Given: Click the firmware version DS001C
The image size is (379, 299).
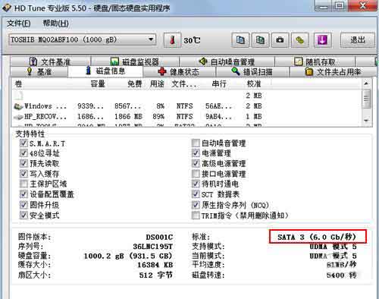Looking at the screenshot, I should click(x=159, y=238).
